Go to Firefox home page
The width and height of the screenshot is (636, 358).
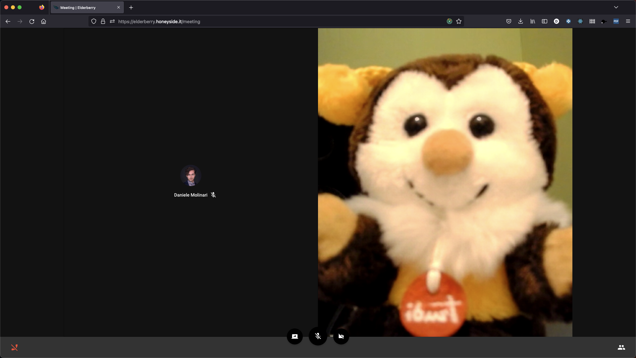point(43,22)
